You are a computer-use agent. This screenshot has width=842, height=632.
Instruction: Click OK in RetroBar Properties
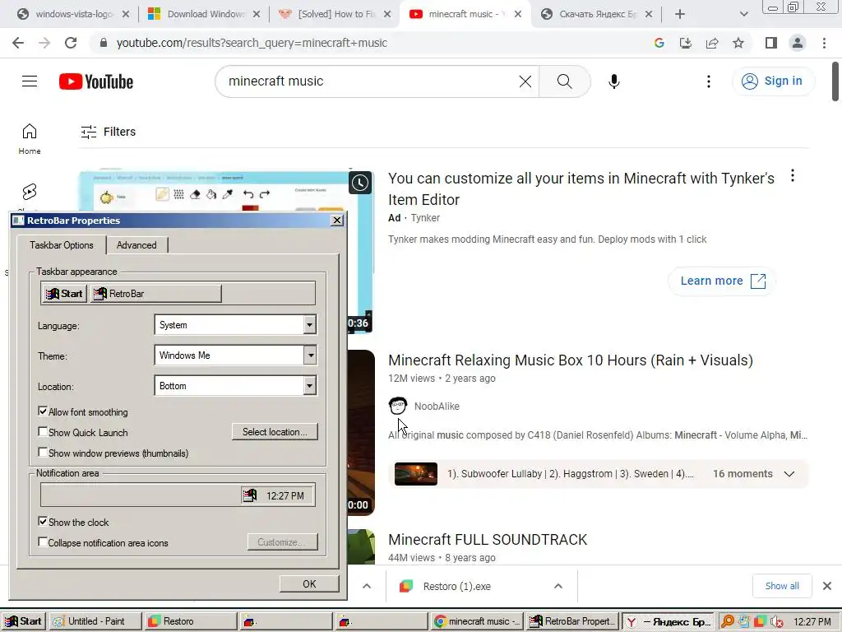[x=309, y=583]
